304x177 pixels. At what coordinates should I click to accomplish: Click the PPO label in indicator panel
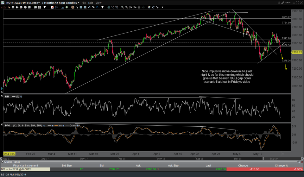pos(8,126)
